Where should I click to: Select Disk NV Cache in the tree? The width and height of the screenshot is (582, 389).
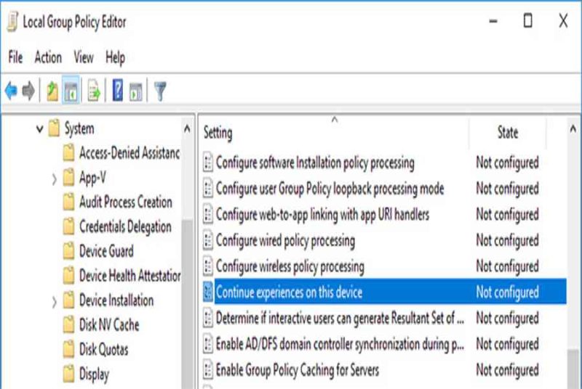pyautogui.click(x=110, y=325)
